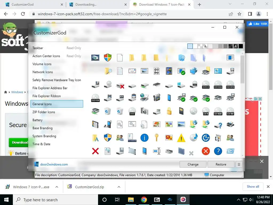273x205 pixels.
Task: Show hidden system tray icons
Action: (x=239, y=200)
